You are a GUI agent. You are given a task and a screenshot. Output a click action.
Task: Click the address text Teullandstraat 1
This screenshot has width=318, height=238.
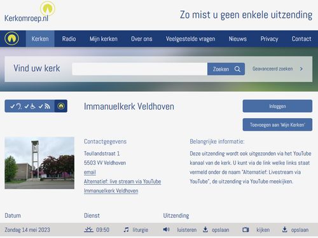point(102,154)
